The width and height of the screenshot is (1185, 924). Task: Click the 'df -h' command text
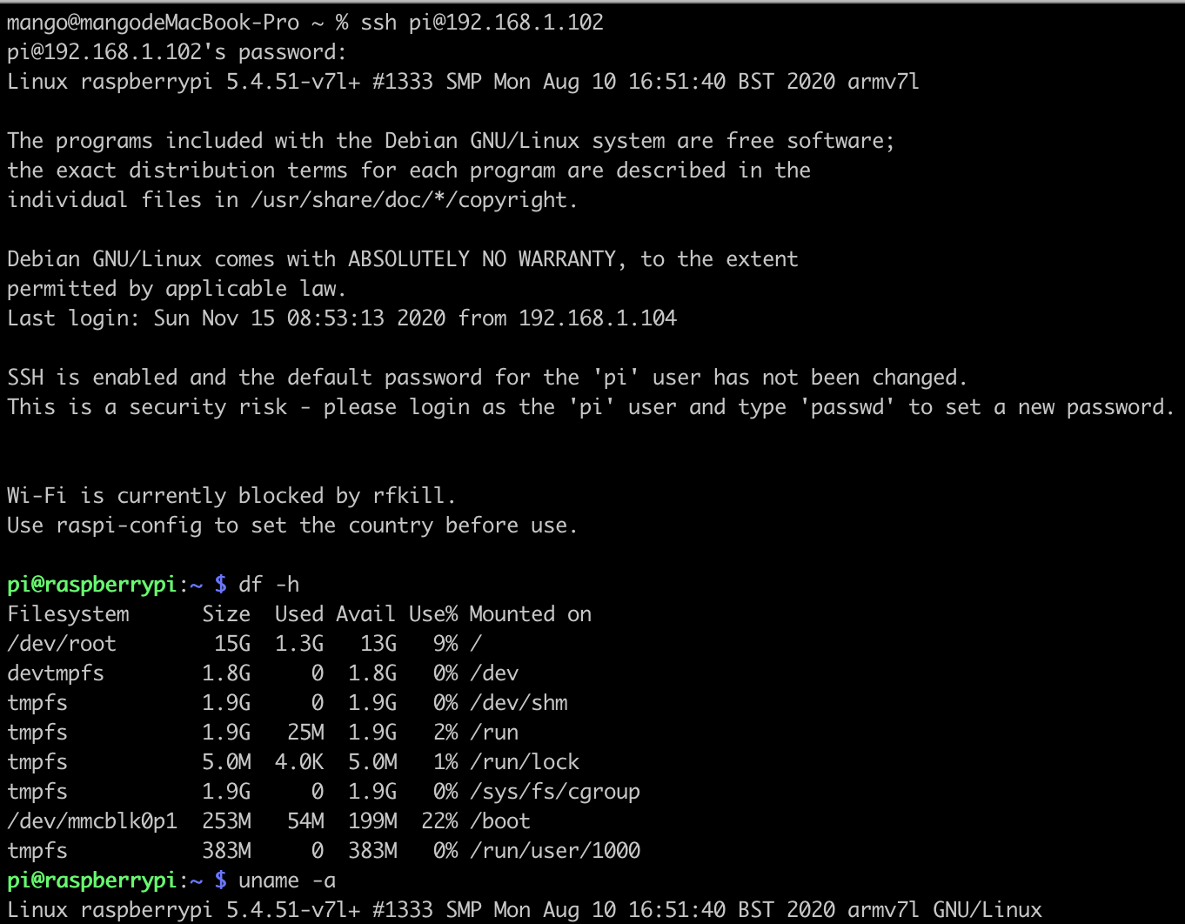269,585
